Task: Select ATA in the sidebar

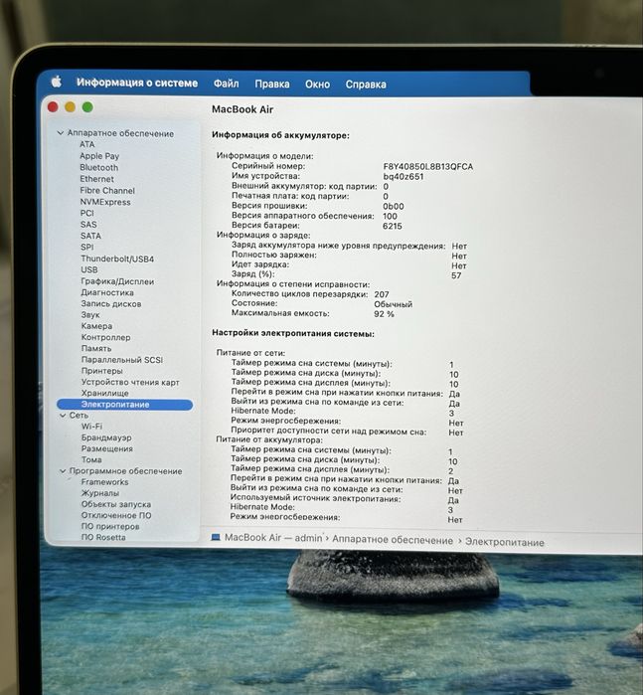Action: click(86, 144)
